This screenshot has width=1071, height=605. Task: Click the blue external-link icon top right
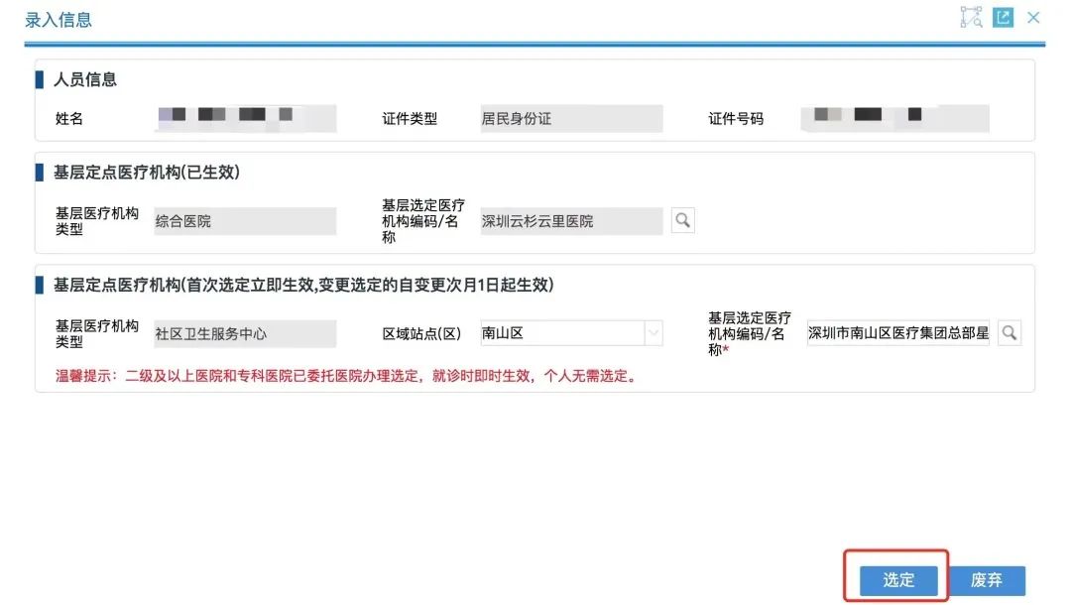1002,17
